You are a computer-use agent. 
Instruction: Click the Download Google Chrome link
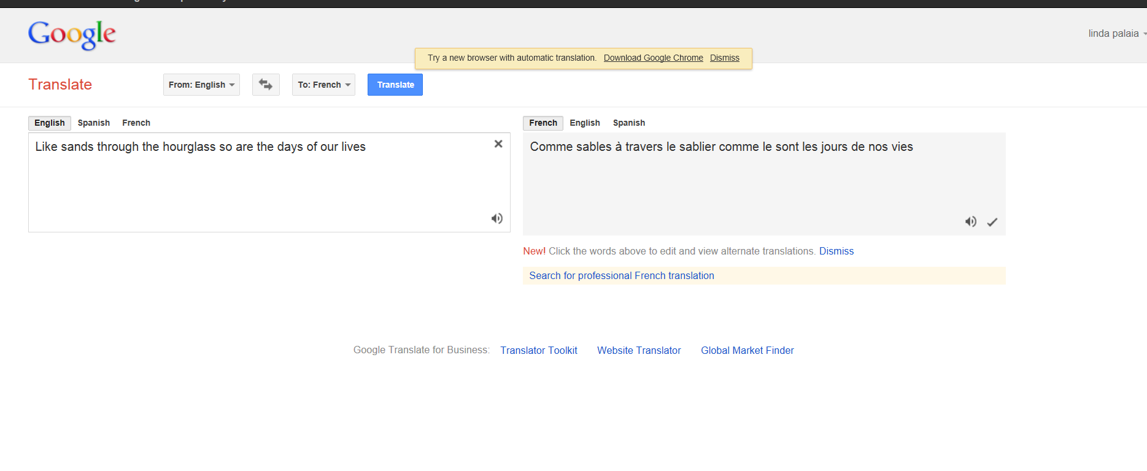point(654,58)
